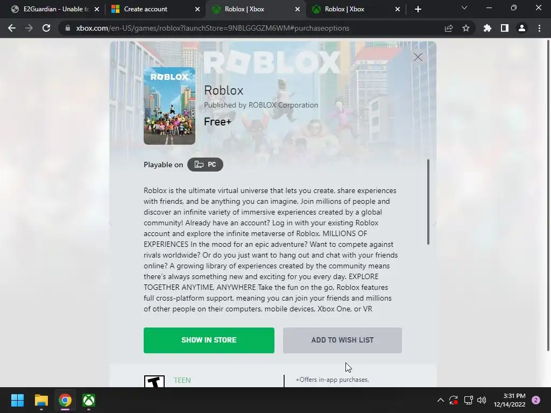Open the Xbox app from the taskbar

(89, 400)
